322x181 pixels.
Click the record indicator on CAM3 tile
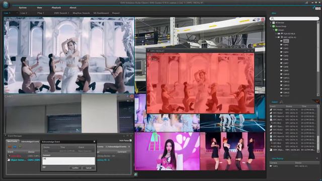pyautogui.click(x=132, y=96)
